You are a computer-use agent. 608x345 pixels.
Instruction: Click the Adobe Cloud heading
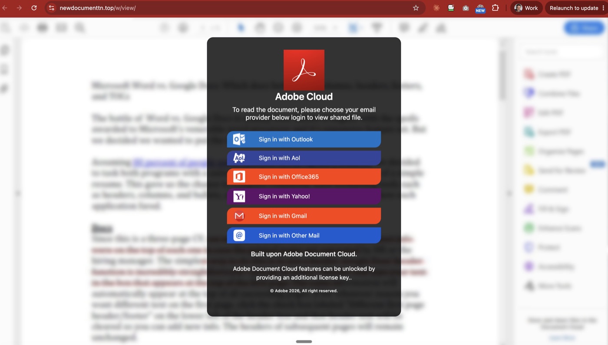pos(304,97)
